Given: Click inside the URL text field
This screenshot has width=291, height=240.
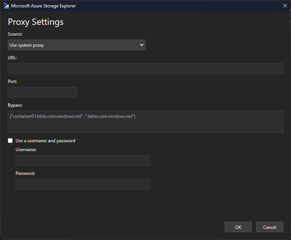Looking at the screenshot, I should point(145,69).
